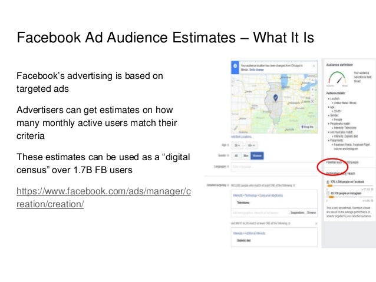Open Suggestions for detailed targeting
The height and width of the screenshot is (282, 376).
point(298,213)
